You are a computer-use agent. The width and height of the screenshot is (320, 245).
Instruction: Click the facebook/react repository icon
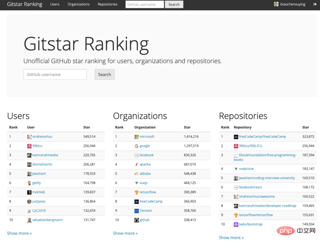tap(236, 187)
